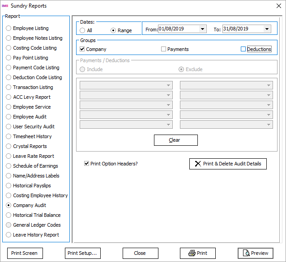
Task: Select the Employee Listing report
Action: (x=9, y=28)
